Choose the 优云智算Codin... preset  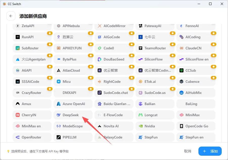155,70
